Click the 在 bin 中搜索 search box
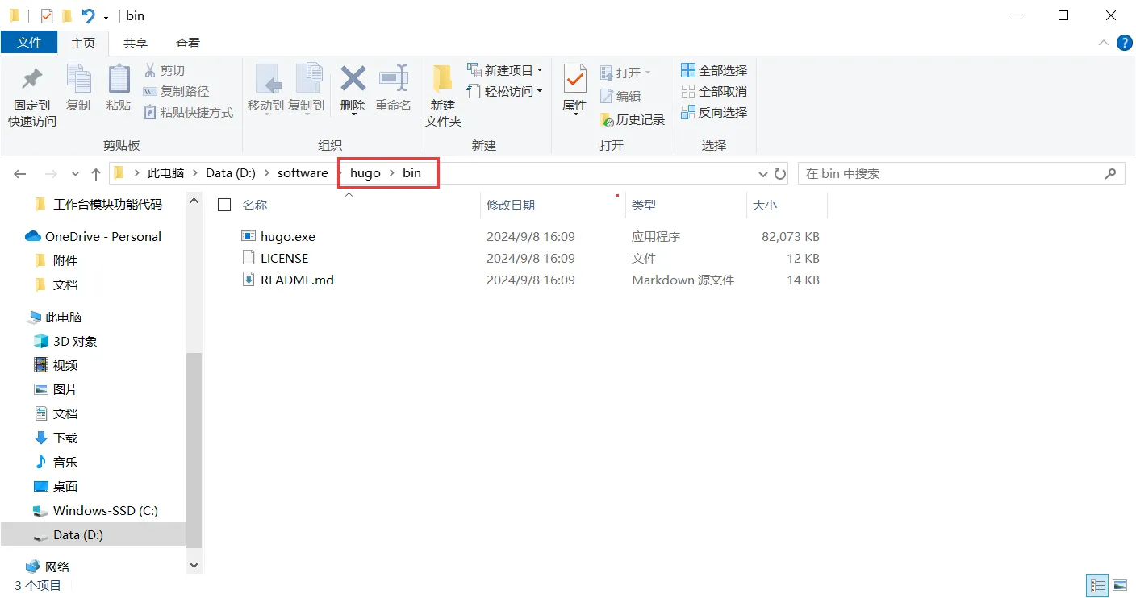1136x598 pixels. pyautogui.click(x=960, y=173)
